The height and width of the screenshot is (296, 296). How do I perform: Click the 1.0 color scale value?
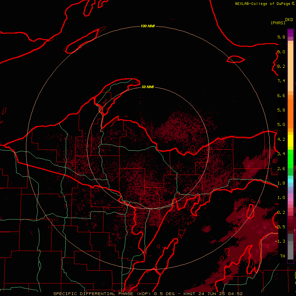click(x=281, y=198)
